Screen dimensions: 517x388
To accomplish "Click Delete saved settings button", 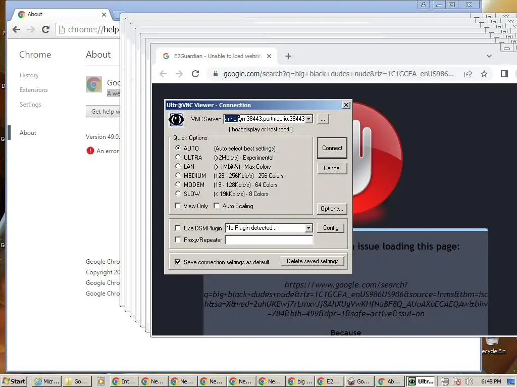I will click(313, 261).
